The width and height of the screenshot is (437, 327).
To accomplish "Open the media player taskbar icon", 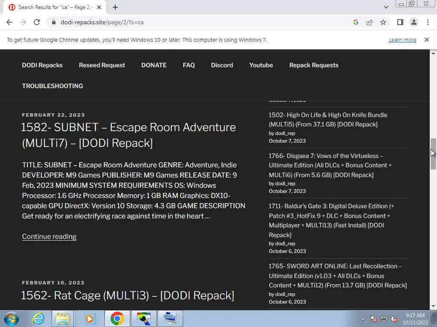I will [x=90, y=318].
